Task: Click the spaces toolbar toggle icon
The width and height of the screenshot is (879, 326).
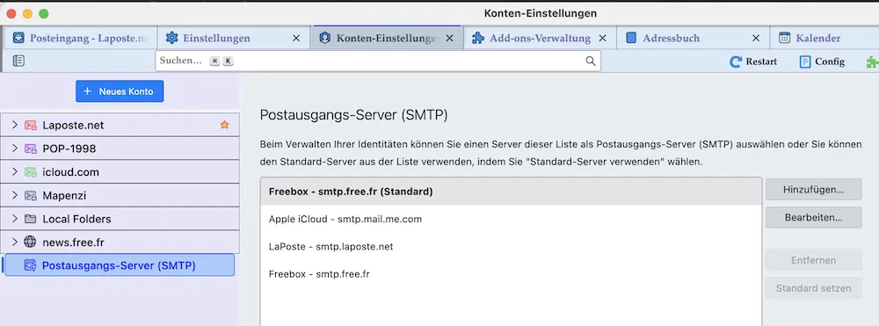Action: click(18, 61)
